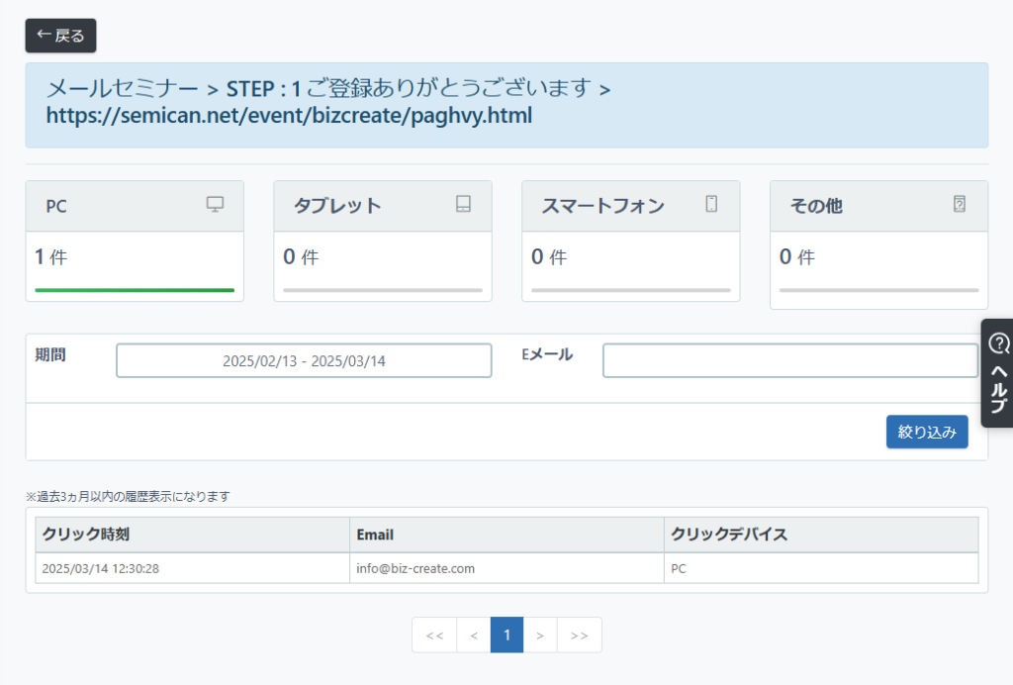Screen dimensions: 1013x685
Task: Click STEP : 1 ご登録ありがとうございます breadcrumb
Action: point(409,88)
